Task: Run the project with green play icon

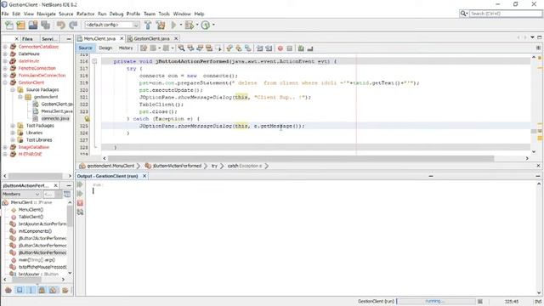Action: pos(173,25)
